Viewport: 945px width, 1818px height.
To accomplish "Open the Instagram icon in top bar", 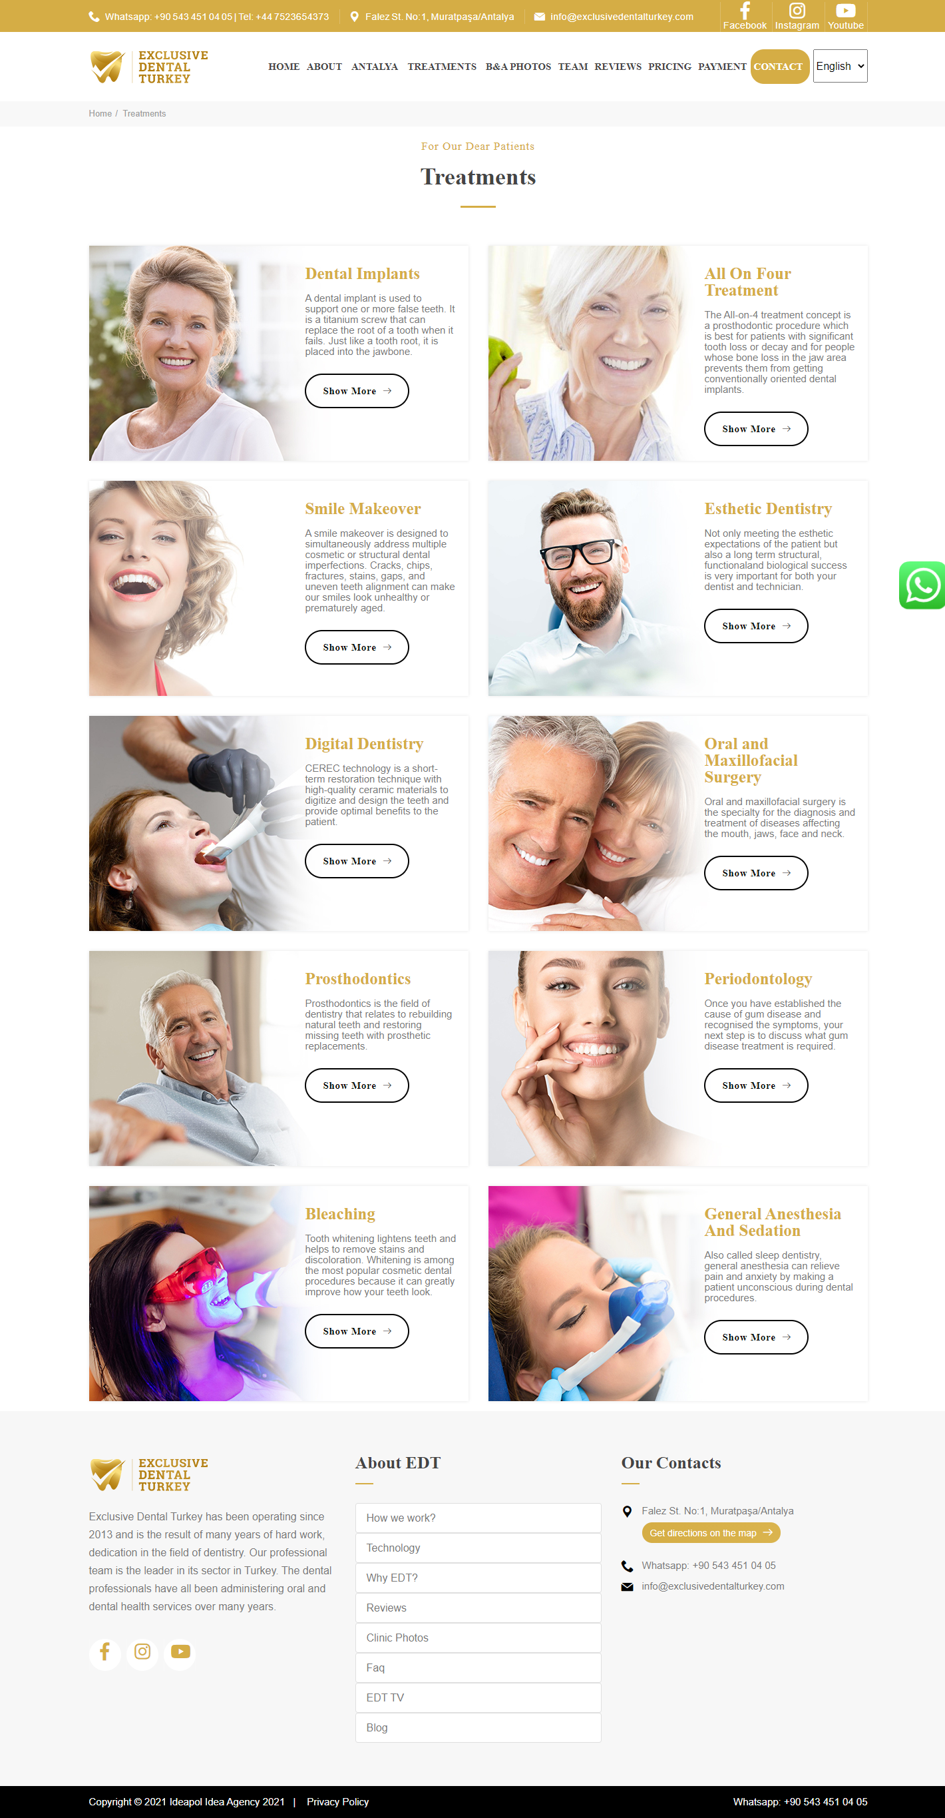I will point(797,11).
